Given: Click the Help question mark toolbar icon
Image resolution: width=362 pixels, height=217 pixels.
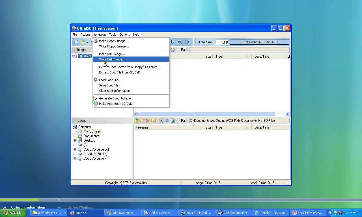Looking at the screenshot, I should tap(180, 42).
